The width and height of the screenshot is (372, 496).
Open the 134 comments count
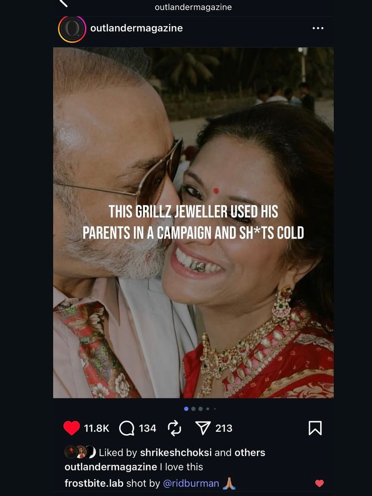(x=147, y=428)
